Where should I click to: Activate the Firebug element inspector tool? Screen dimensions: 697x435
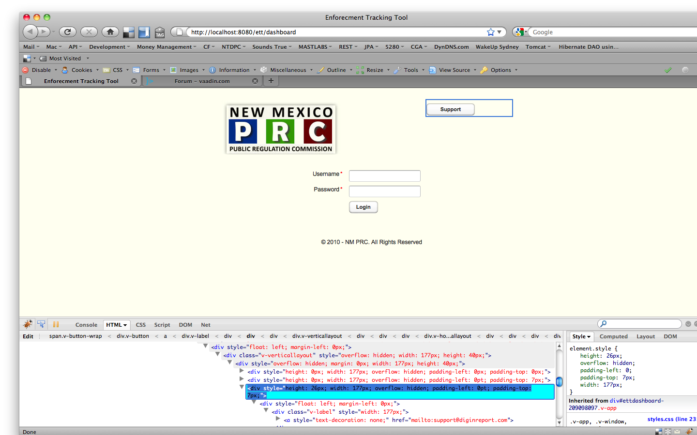pyautogui.click(x=42, y=324)
